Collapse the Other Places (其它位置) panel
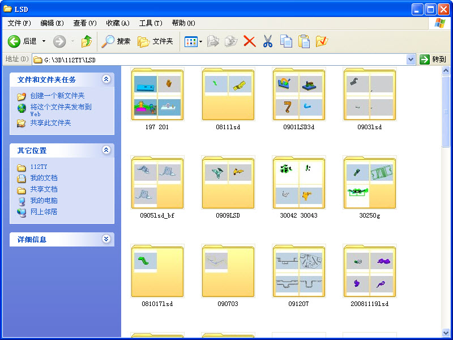 [x=106, y=150]
